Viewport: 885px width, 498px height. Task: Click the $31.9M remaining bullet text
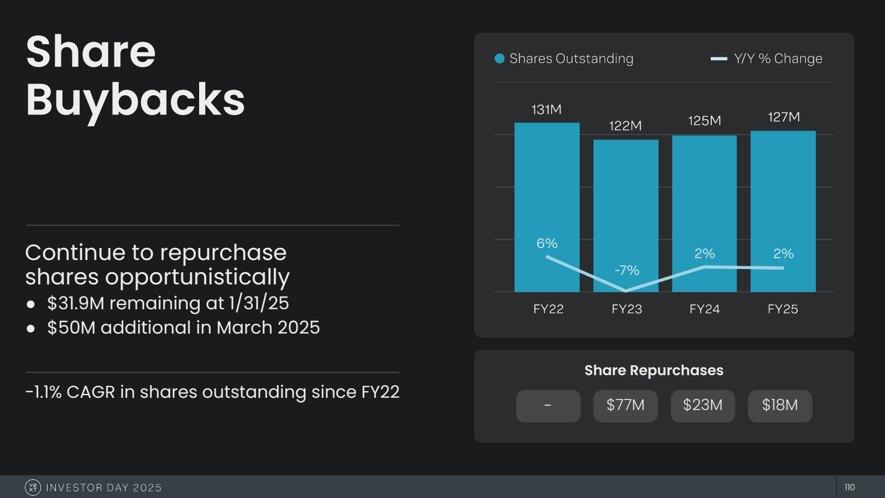[168, 303]
